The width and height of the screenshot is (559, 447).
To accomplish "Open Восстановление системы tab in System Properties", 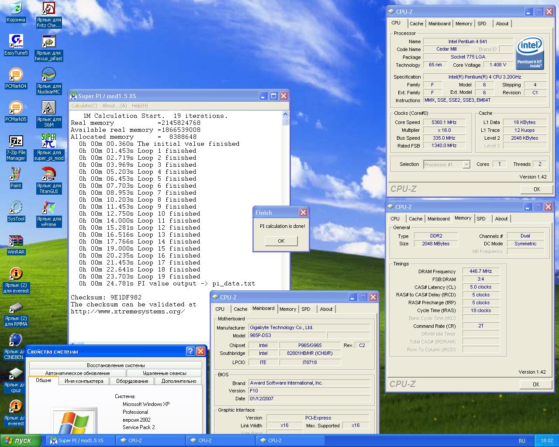I will pyautogui.click(x=116, y=365).
